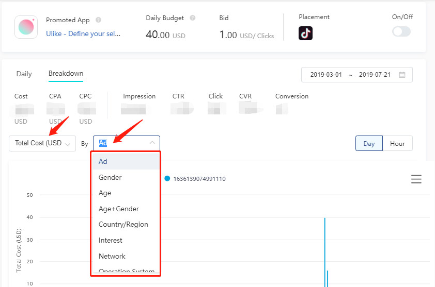This screenshot has width=435, height=287.
Task: Click the CPC metric label
Action: [x=85, y=96]
